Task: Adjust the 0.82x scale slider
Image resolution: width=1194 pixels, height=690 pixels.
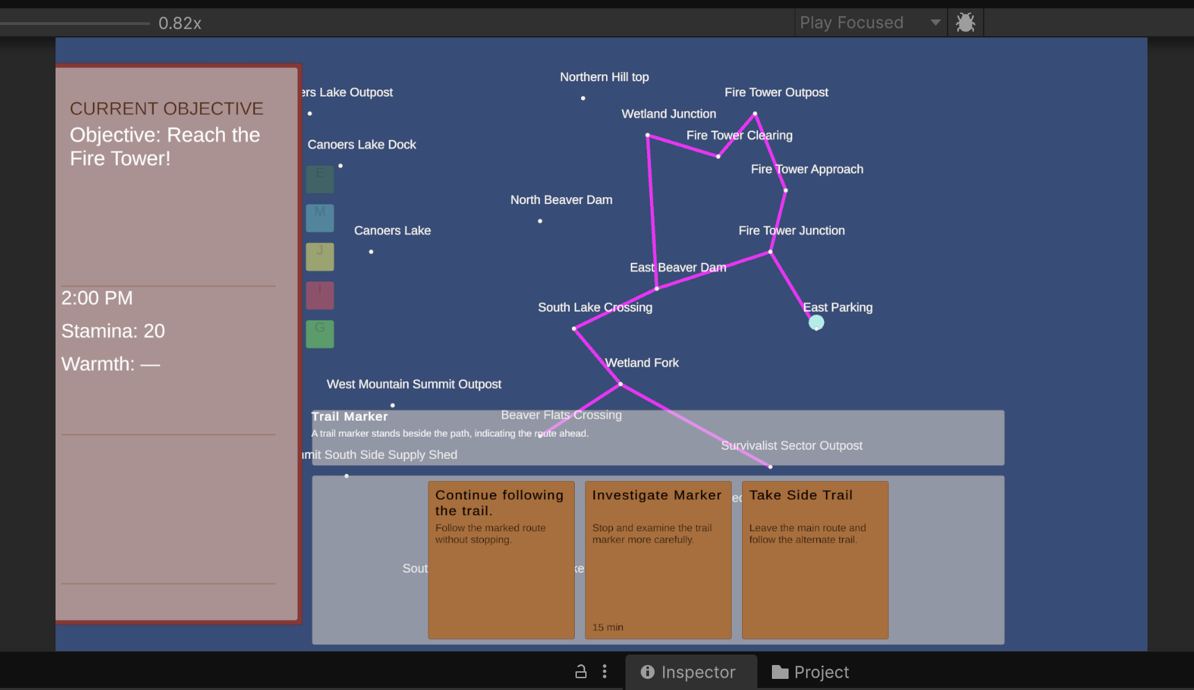Action: coord(75,24)
